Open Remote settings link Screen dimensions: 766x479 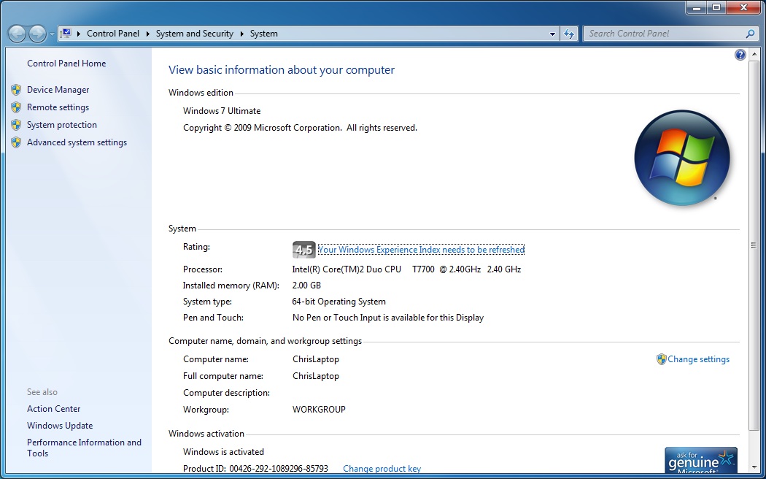[x=58, y=107]
